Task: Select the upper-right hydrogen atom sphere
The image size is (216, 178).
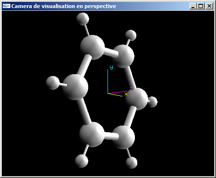Action: (131, 35)
